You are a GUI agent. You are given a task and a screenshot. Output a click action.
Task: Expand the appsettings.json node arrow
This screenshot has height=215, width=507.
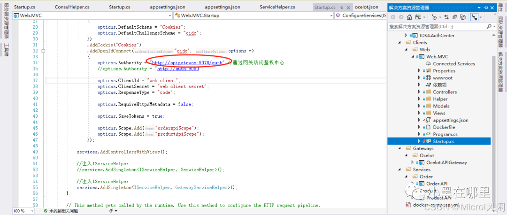[419, 120]
